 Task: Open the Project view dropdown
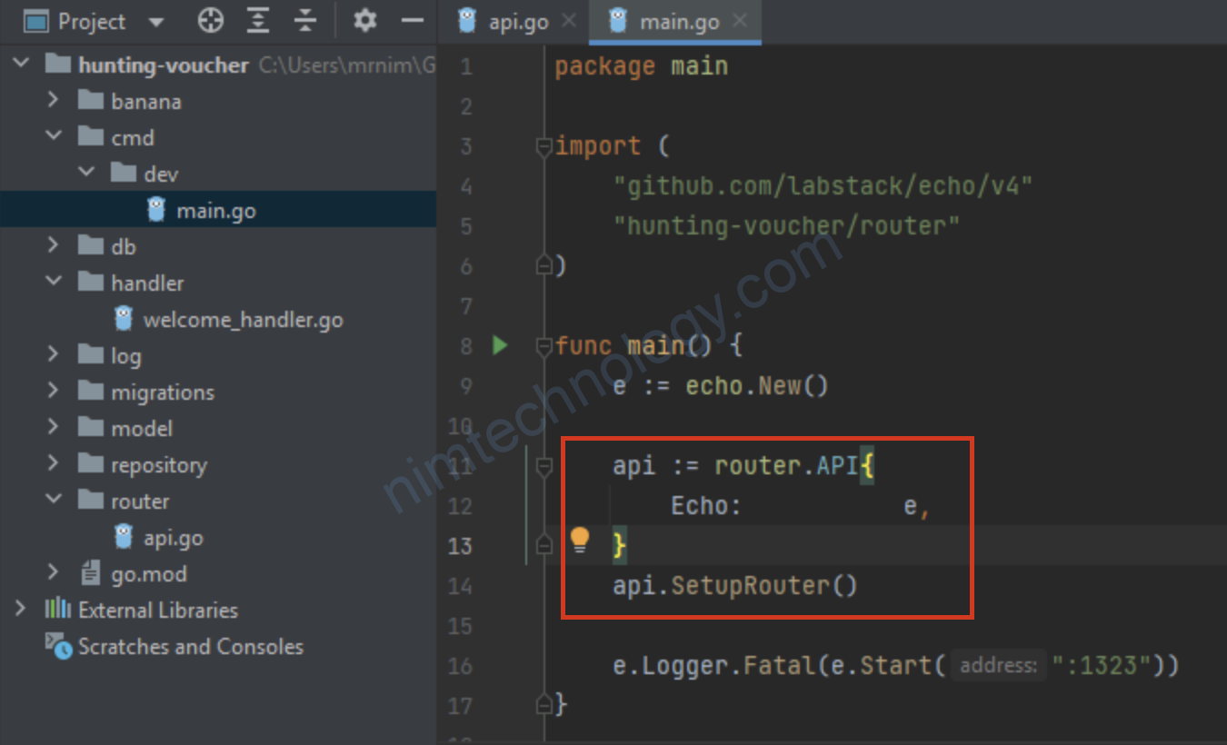[155, 22]
